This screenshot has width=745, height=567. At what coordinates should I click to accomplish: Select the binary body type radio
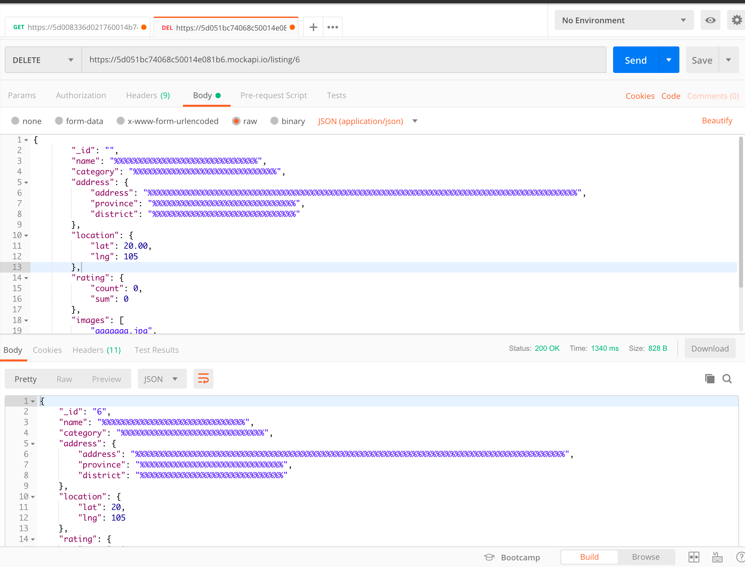tap(274, 121)
